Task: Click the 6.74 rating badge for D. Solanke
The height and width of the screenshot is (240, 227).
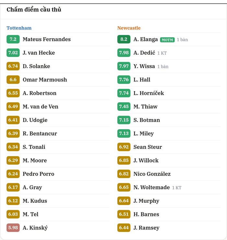Action: click(x=13, y=66)
